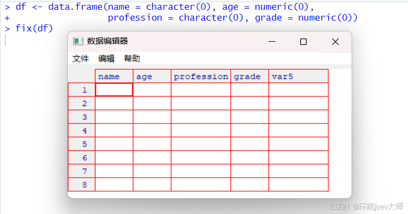Click the var5 cell in row 5

point(299,144)
